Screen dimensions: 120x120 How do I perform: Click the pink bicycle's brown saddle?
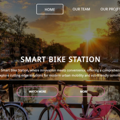point(93,93)
